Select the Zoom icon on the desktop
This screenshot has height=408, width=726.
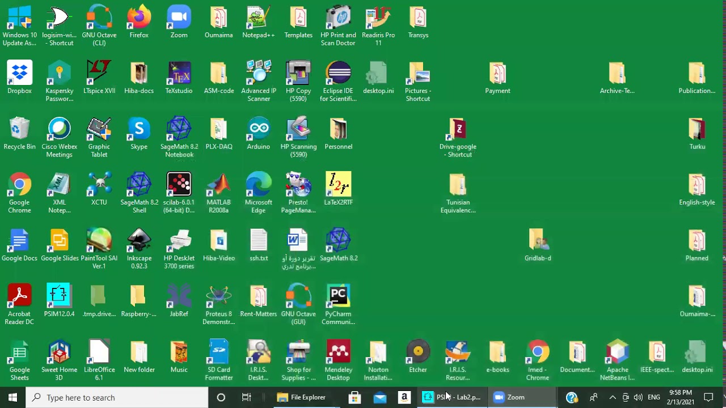179,23
